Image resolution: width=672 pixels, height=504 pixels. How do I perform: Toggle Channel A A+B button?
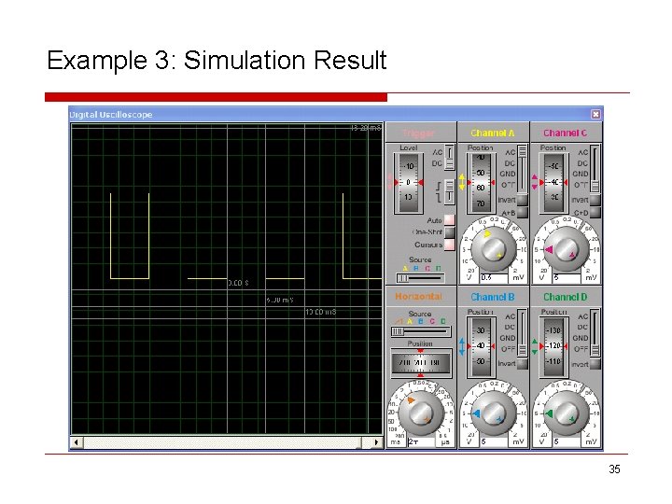pos(522,212)
